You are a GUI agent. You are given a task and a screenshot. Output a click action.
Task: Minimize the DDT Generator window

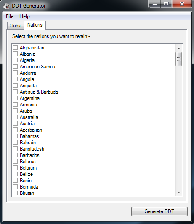(155, 4)
